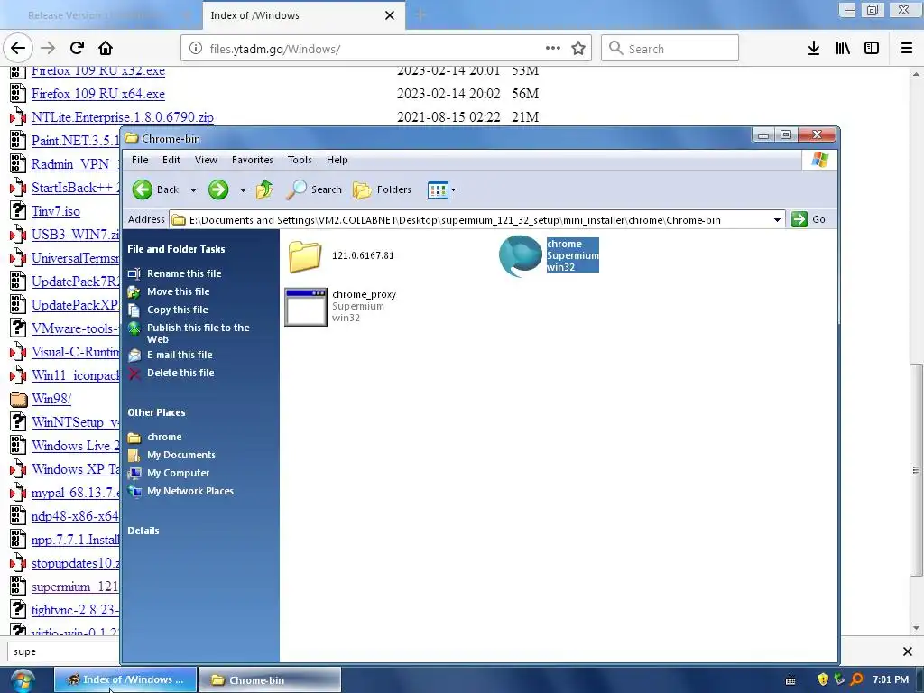Click the keyboard tray icon

(x=790, y=680)
